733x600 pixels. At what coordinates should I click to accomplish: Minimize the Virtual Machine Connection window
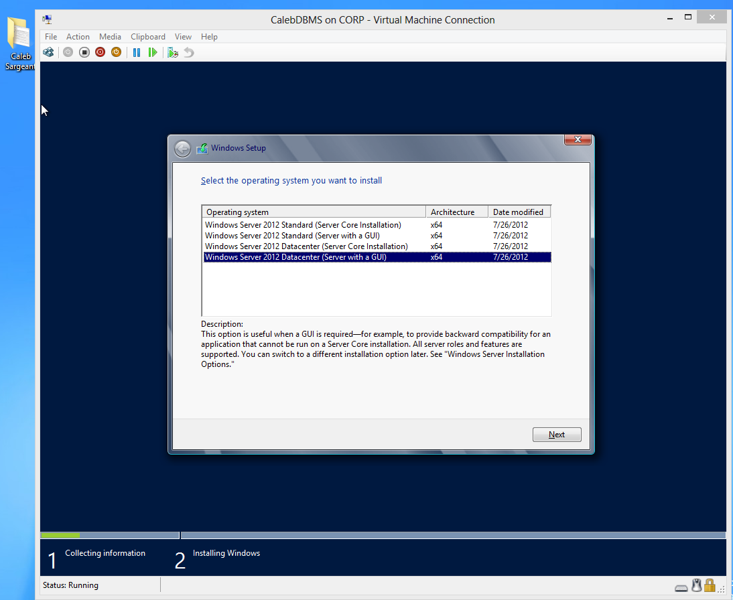tap(670, 18)
